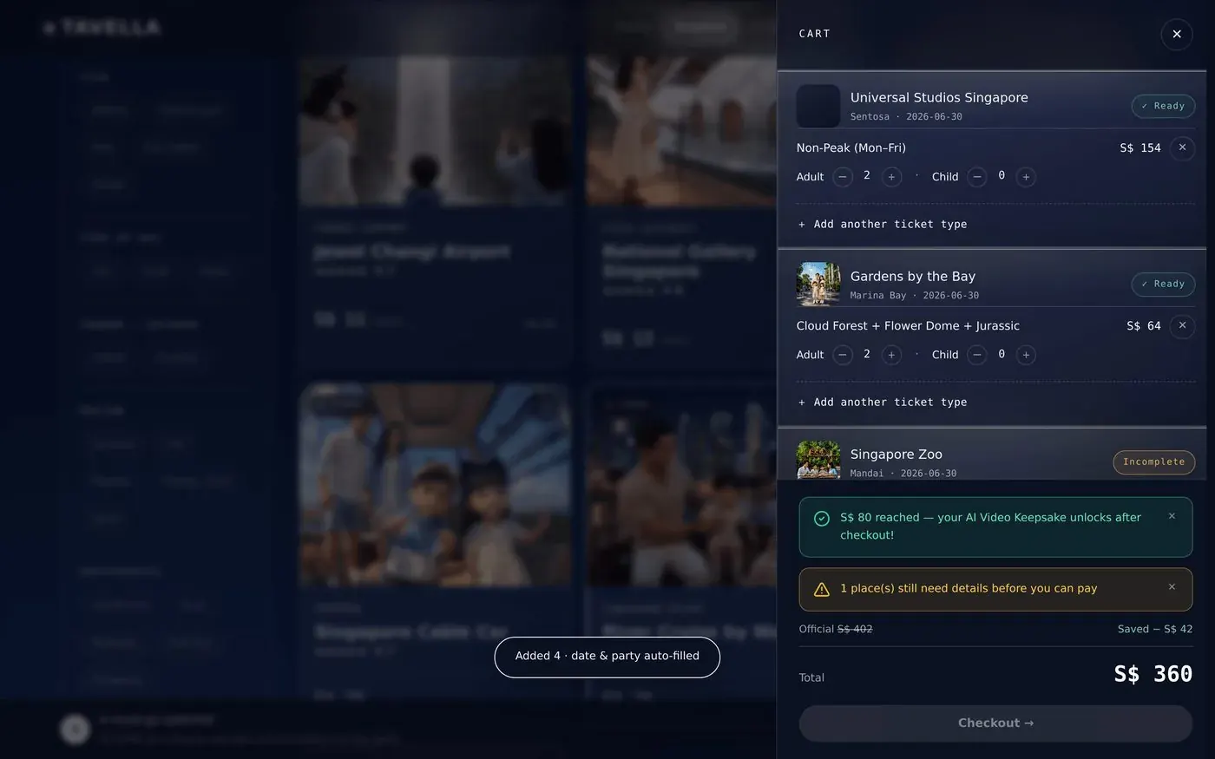Click the Ready badge for Universal Studios Singapore
This screenshot has height=759, width=1215.
pos(1163,106)
